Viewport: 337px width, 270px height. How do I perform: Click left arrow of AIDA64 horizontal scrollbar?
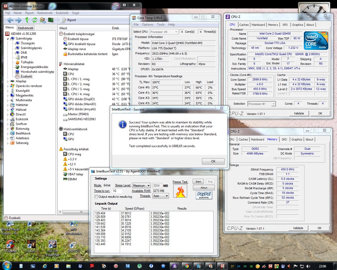pos(60,212)
